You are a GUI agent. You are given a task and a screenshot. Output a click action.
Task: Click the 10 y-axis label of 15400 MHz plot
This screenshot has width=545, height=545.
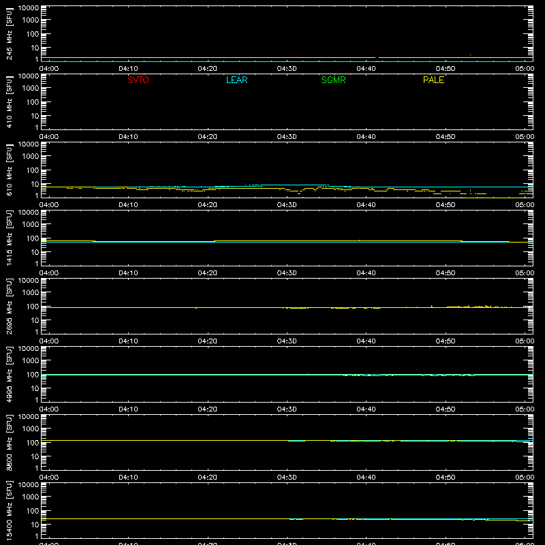[x=35, y=525]
